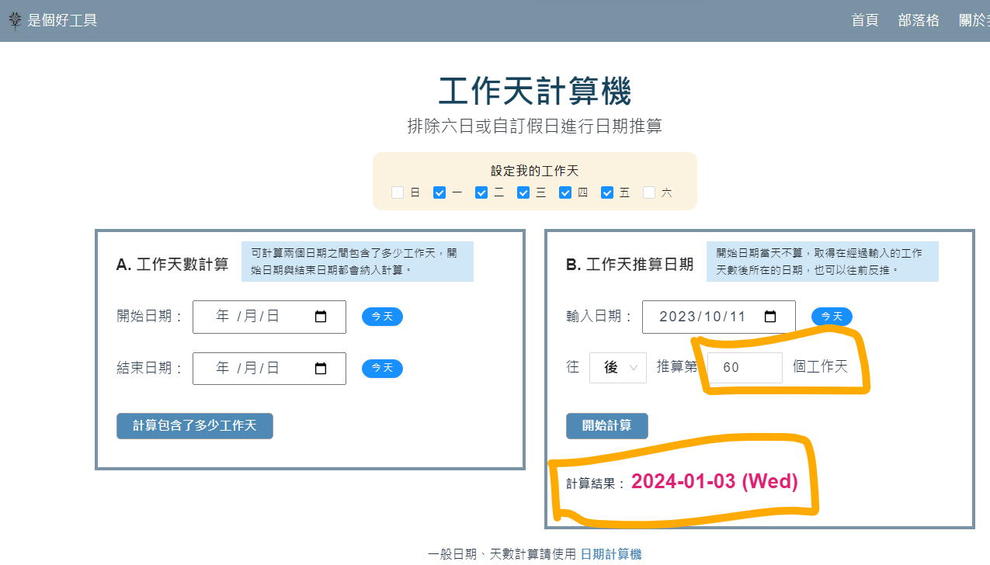
Task: Click 今天 button beside 開始日期
Action: click(382, 317)
